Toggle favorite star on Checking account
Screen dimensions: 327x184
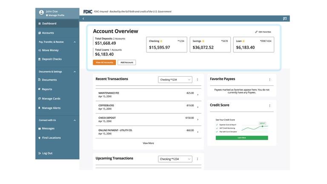(161, 41)
